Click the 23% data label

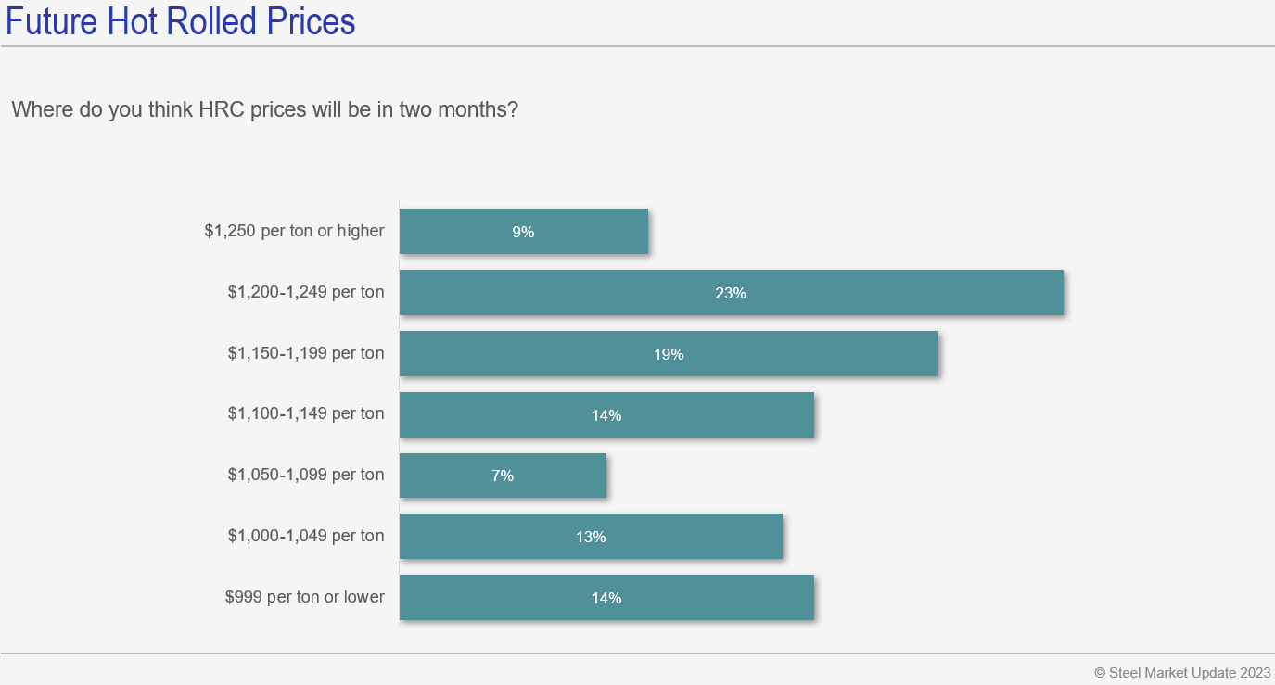pos(731,293)
